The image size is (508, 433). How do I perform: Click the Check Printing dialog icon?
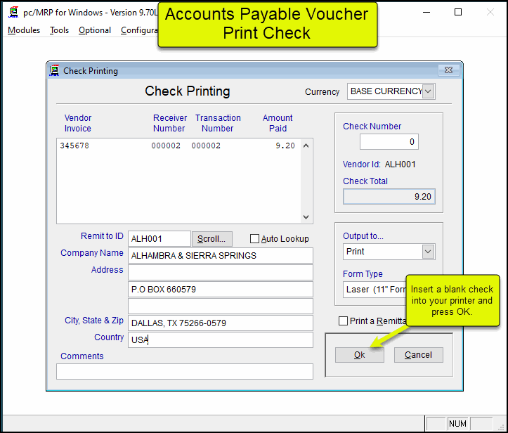[x=55, y=70]
